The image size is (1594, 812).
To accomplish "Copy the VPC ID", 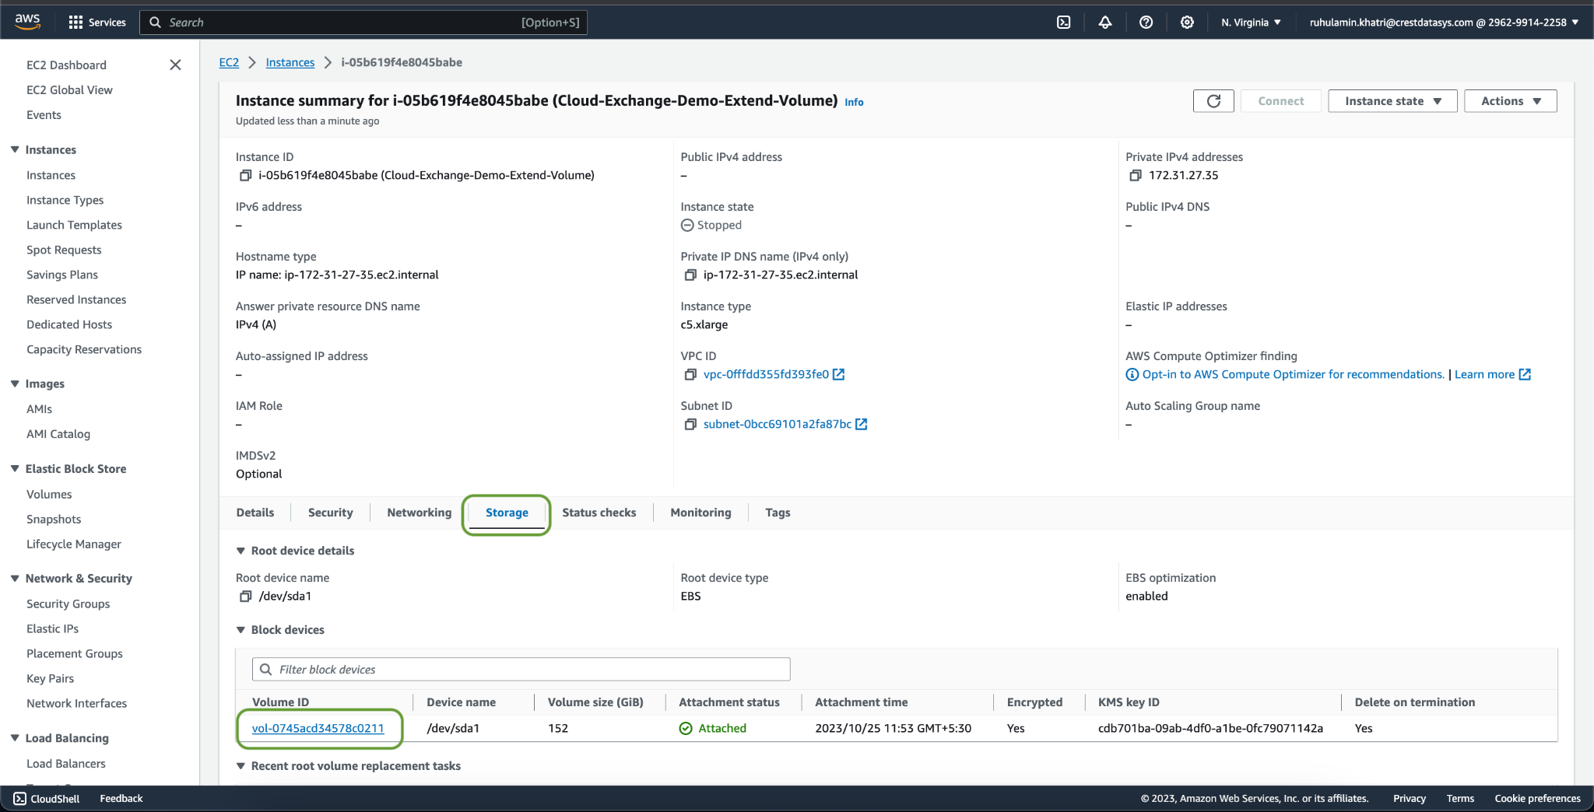I will click(x=690, y=375).
